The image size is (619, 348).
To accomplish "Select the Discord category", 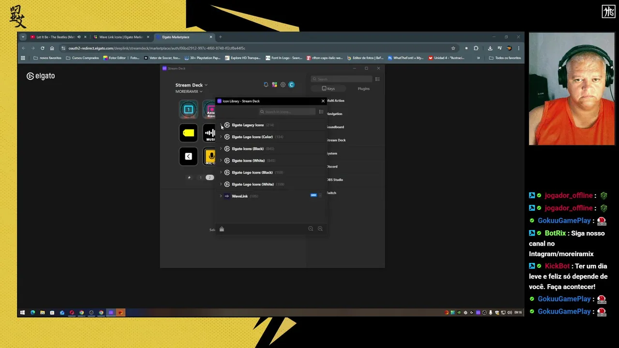I will [x=332, y=167].
